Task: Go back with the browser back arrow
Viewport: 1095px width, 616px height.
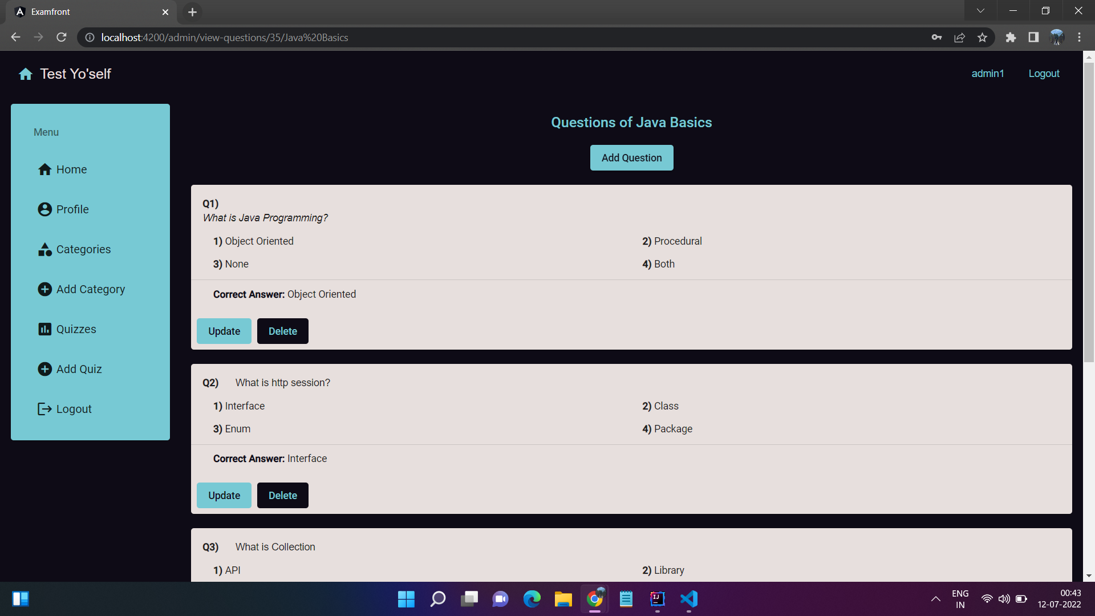Action: coord(15,37)
